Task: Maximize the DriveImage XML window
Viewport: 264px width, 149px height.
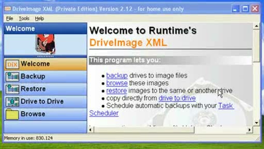Action: [245, 9]
